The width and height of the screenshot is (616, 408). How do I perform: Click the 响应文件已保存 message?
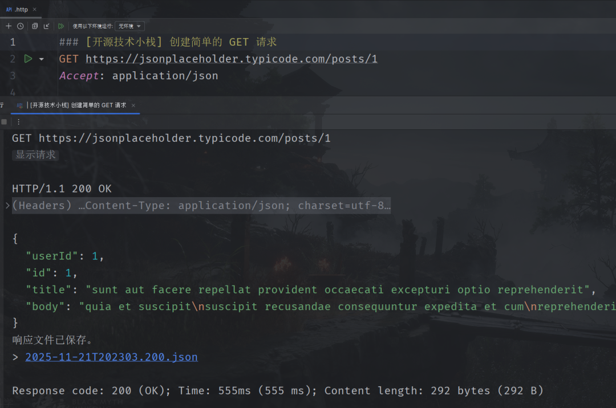click(52, 340)
